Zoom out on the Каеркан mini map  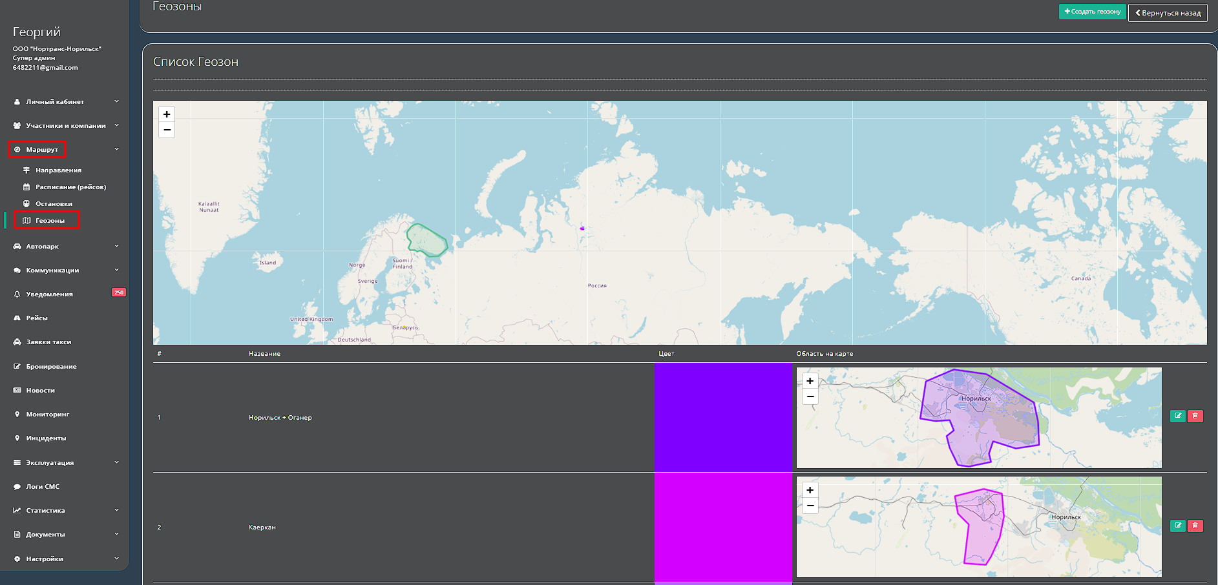[x=810, y=506]
